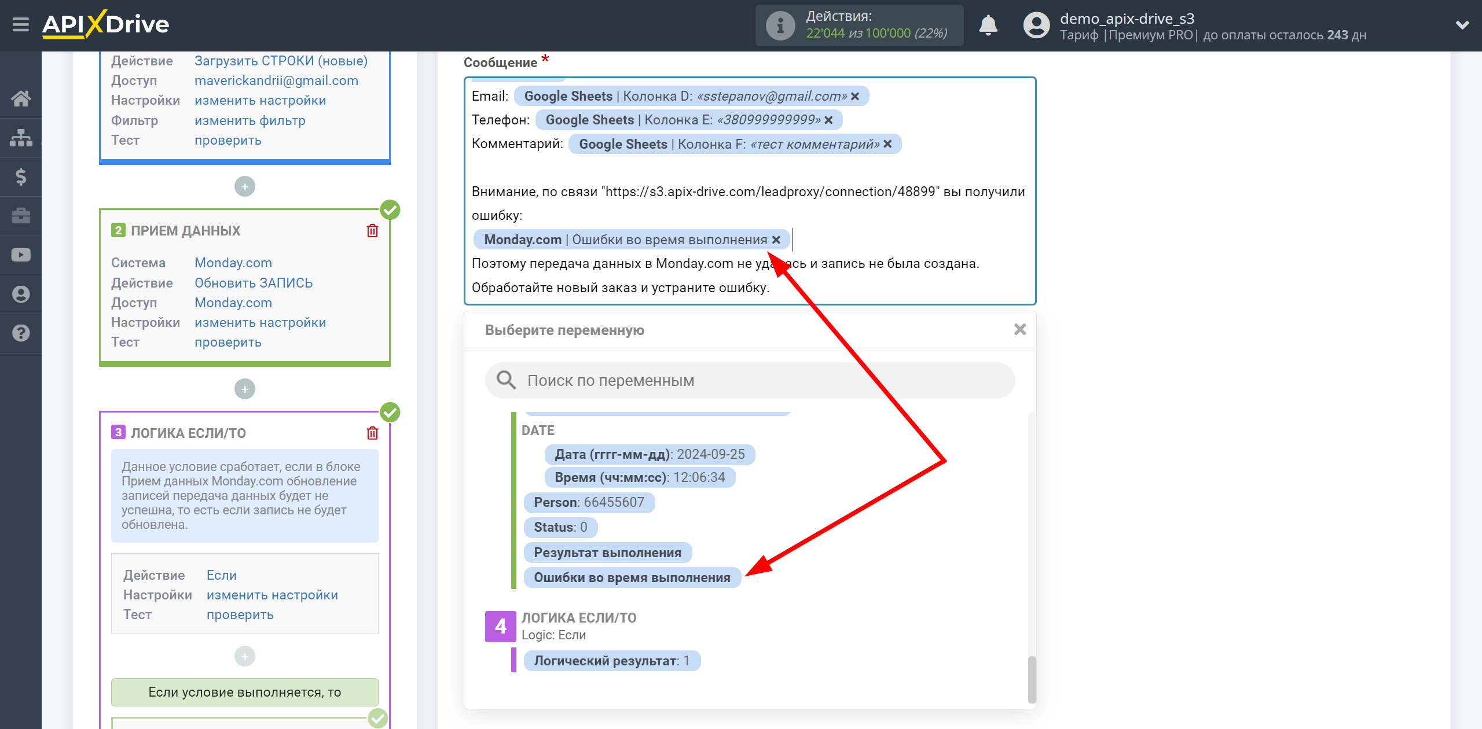The image size is (1482, 729).
Task: Click the user avatar icon
Action: [1036, 25]
